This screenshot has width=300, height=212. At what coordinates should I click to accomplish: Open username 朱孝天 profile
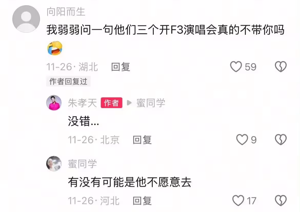tap(83, 103)
